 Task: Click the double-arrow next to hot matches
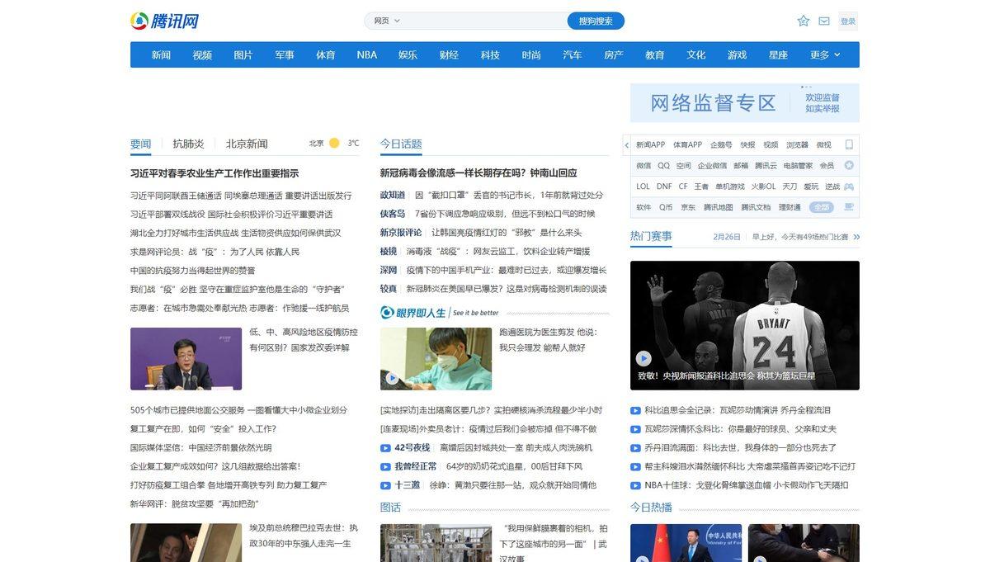point(856,237)
